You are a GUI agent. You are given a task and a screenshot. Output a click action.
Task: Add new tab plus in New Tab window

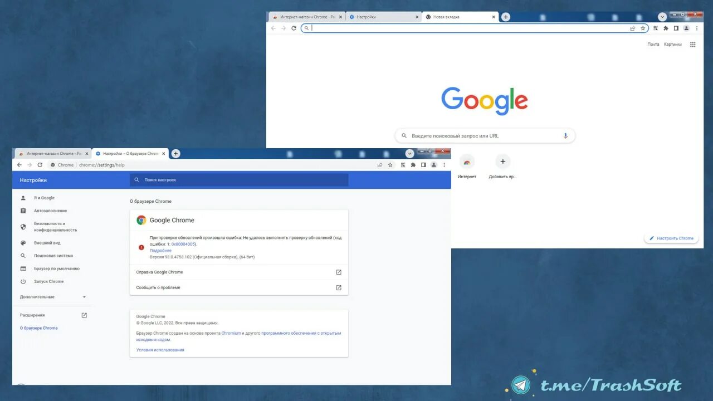pyautogui.click(x=506, y=17)
